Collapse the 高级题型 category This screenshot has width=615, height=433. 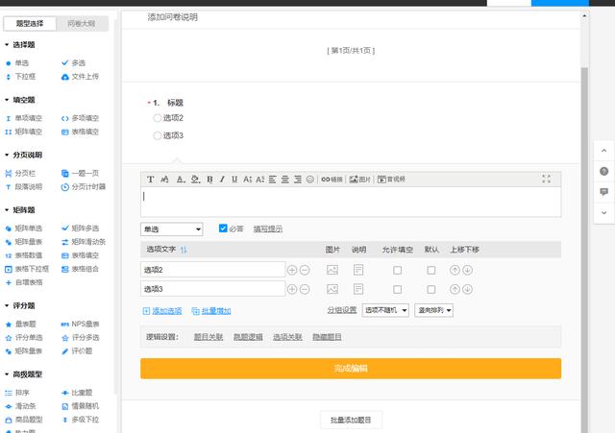coord(23,374)
